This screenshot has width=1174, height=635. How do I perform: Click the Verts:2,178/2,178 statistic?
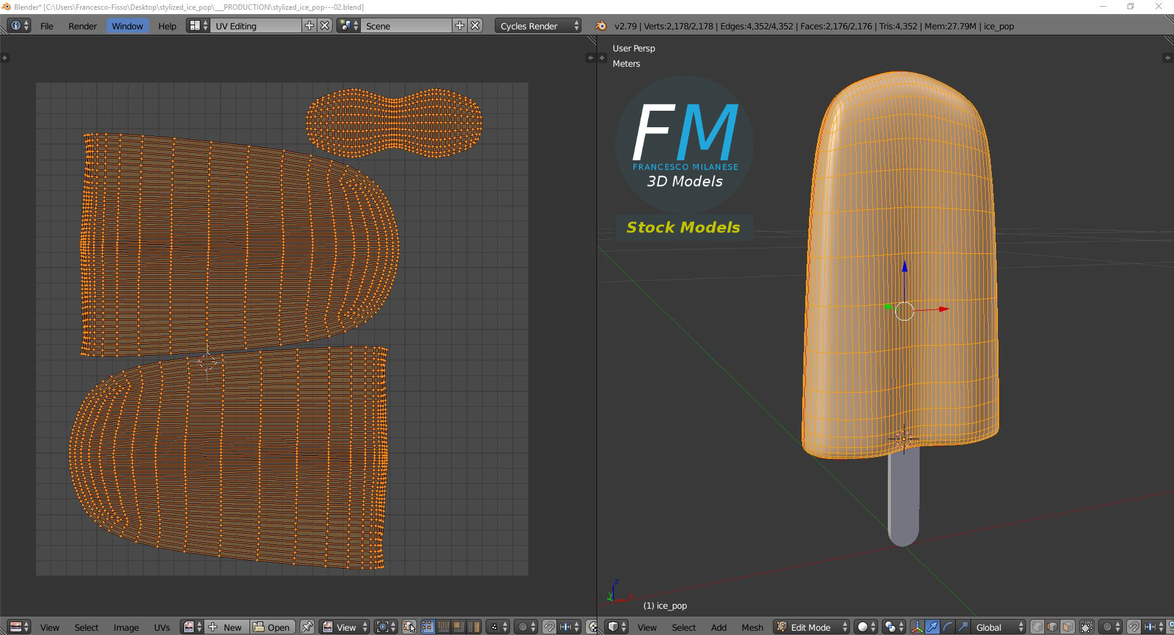(x=679, y=26)
